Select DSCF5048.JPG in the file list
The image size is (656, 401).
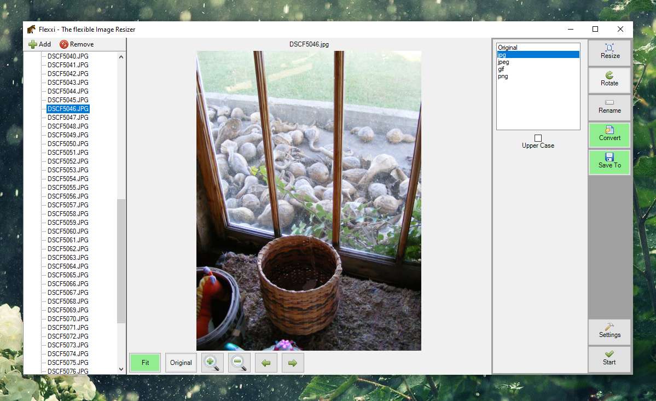[x=68, y=126]
